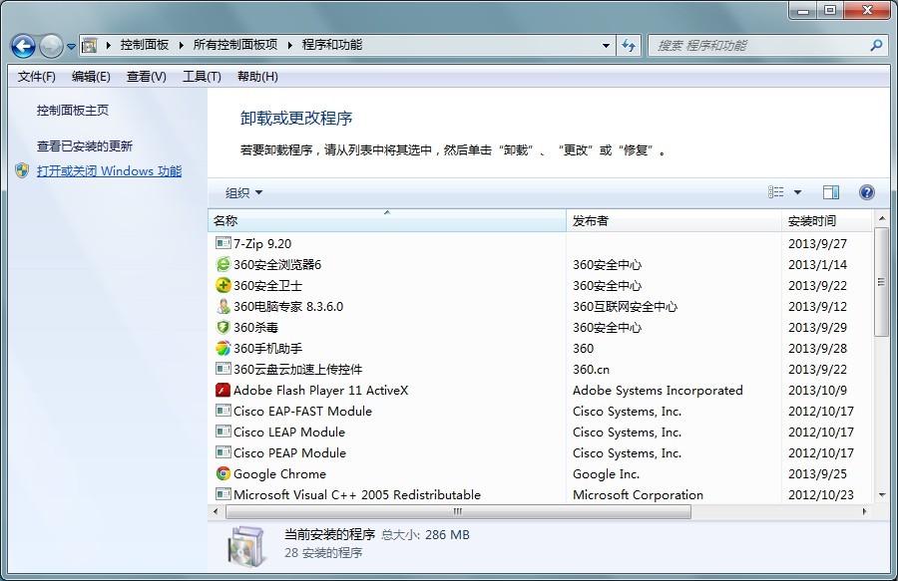
Task: Open the 查看 menu
Action: [x=145, y=76]
